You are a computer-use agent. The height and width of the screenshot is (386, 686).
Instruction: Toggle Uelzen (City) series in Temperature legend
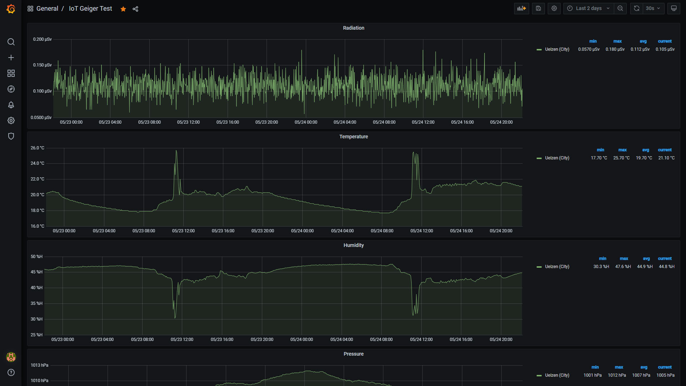557,158
